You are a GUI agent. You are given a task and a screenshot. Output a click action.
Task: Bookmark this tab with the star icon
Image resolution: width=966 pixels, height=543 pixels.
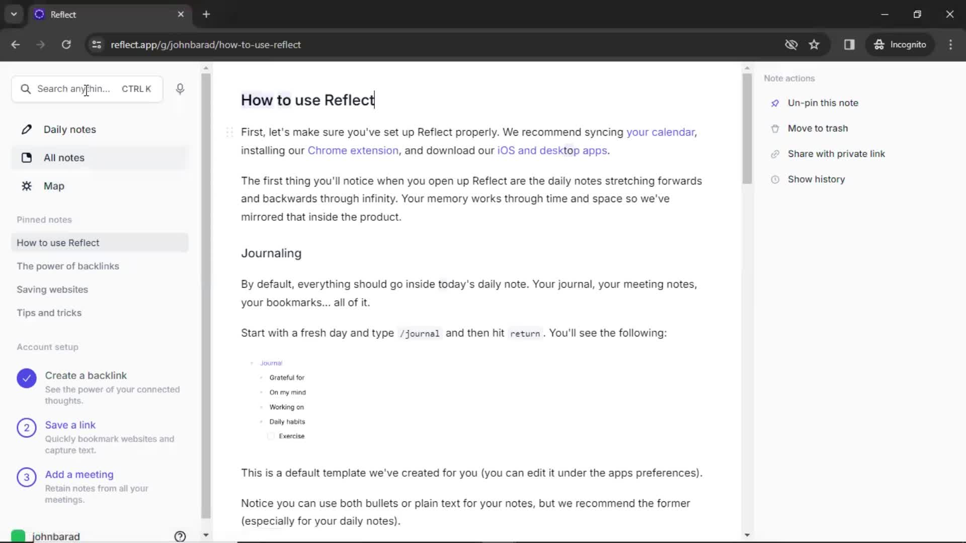coord(814,45)
